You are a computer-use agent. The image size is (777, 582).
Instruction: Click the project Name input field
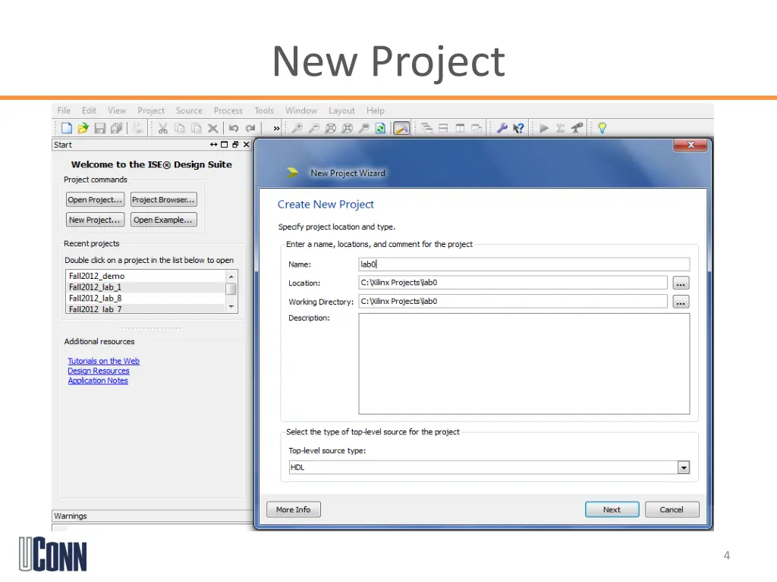coord(524,264)
